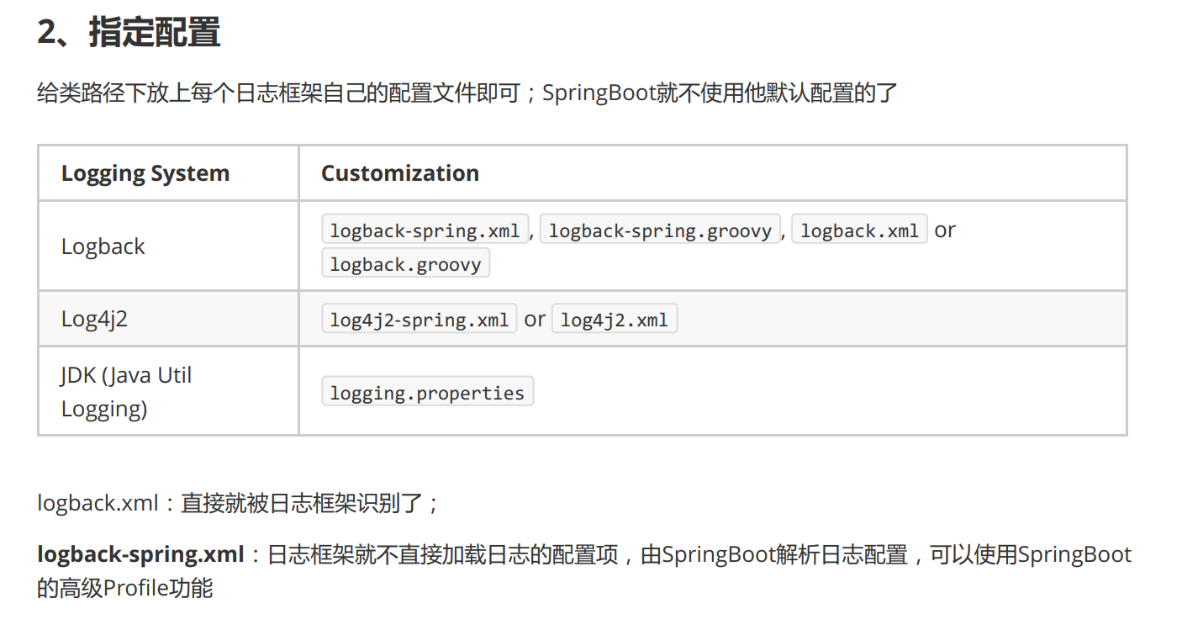Click the 'logback.xml：直接就被日志框架识别了' paragraph

(x=238, y=503)
